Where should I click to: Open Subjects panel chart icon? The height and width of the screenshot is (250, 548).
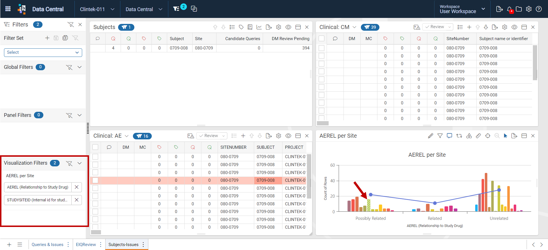coord(259,27)
